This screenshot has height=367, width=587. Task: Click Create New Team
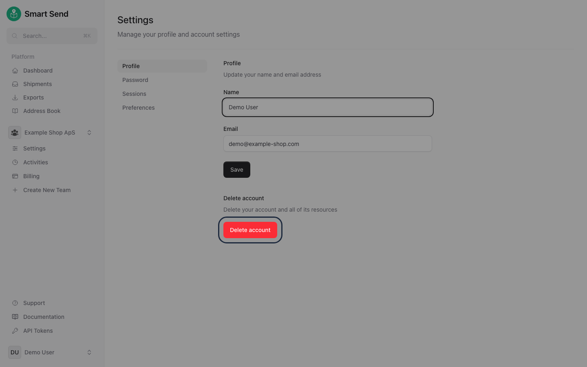(46, 190)
